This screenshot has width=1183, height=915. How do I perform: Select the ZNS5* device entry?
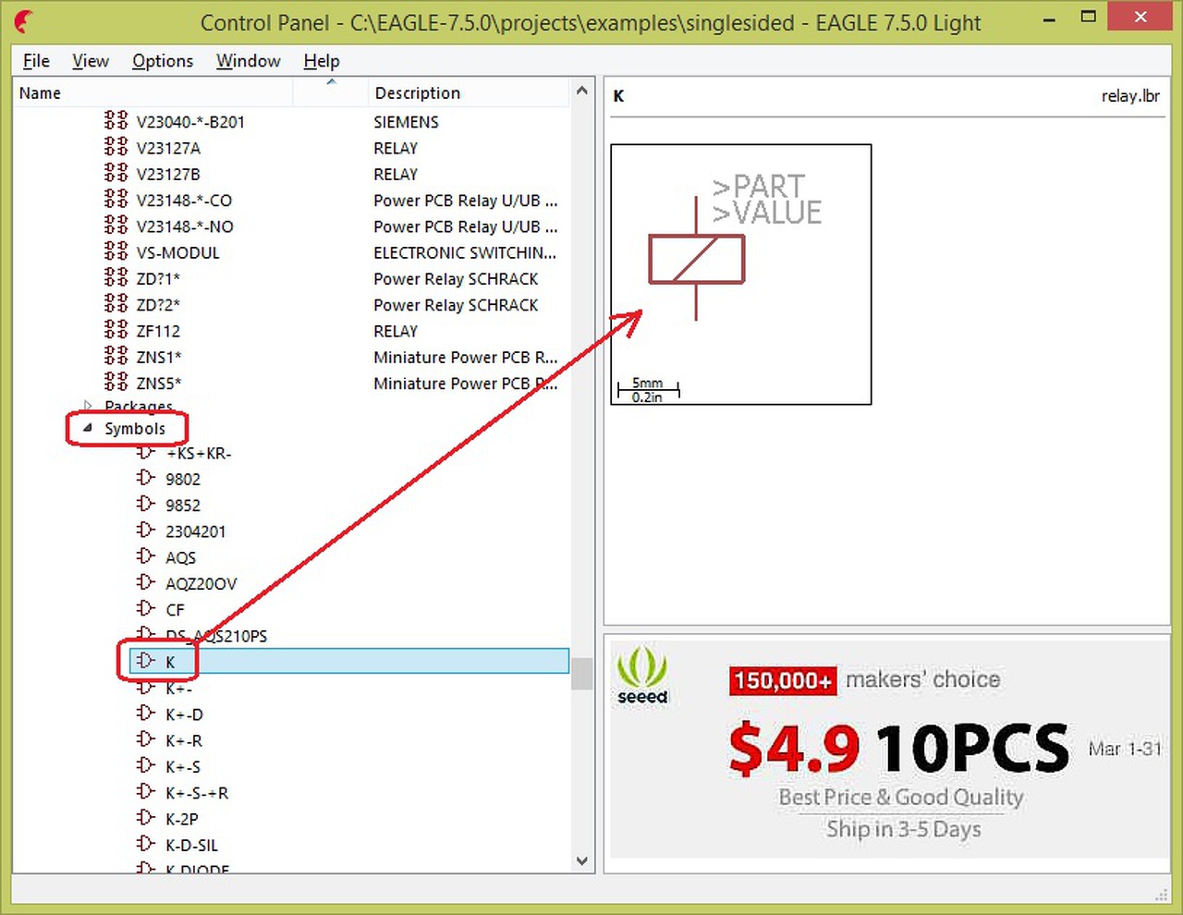pyautogui.click(x=159, y=383)
